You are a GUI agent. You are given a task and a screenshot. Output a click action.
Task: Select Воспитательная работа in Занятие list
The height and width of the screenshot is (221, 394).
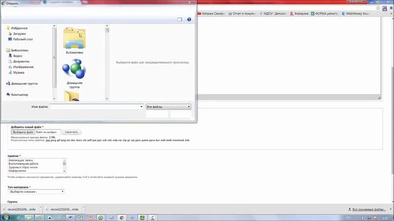click(23, 164)
